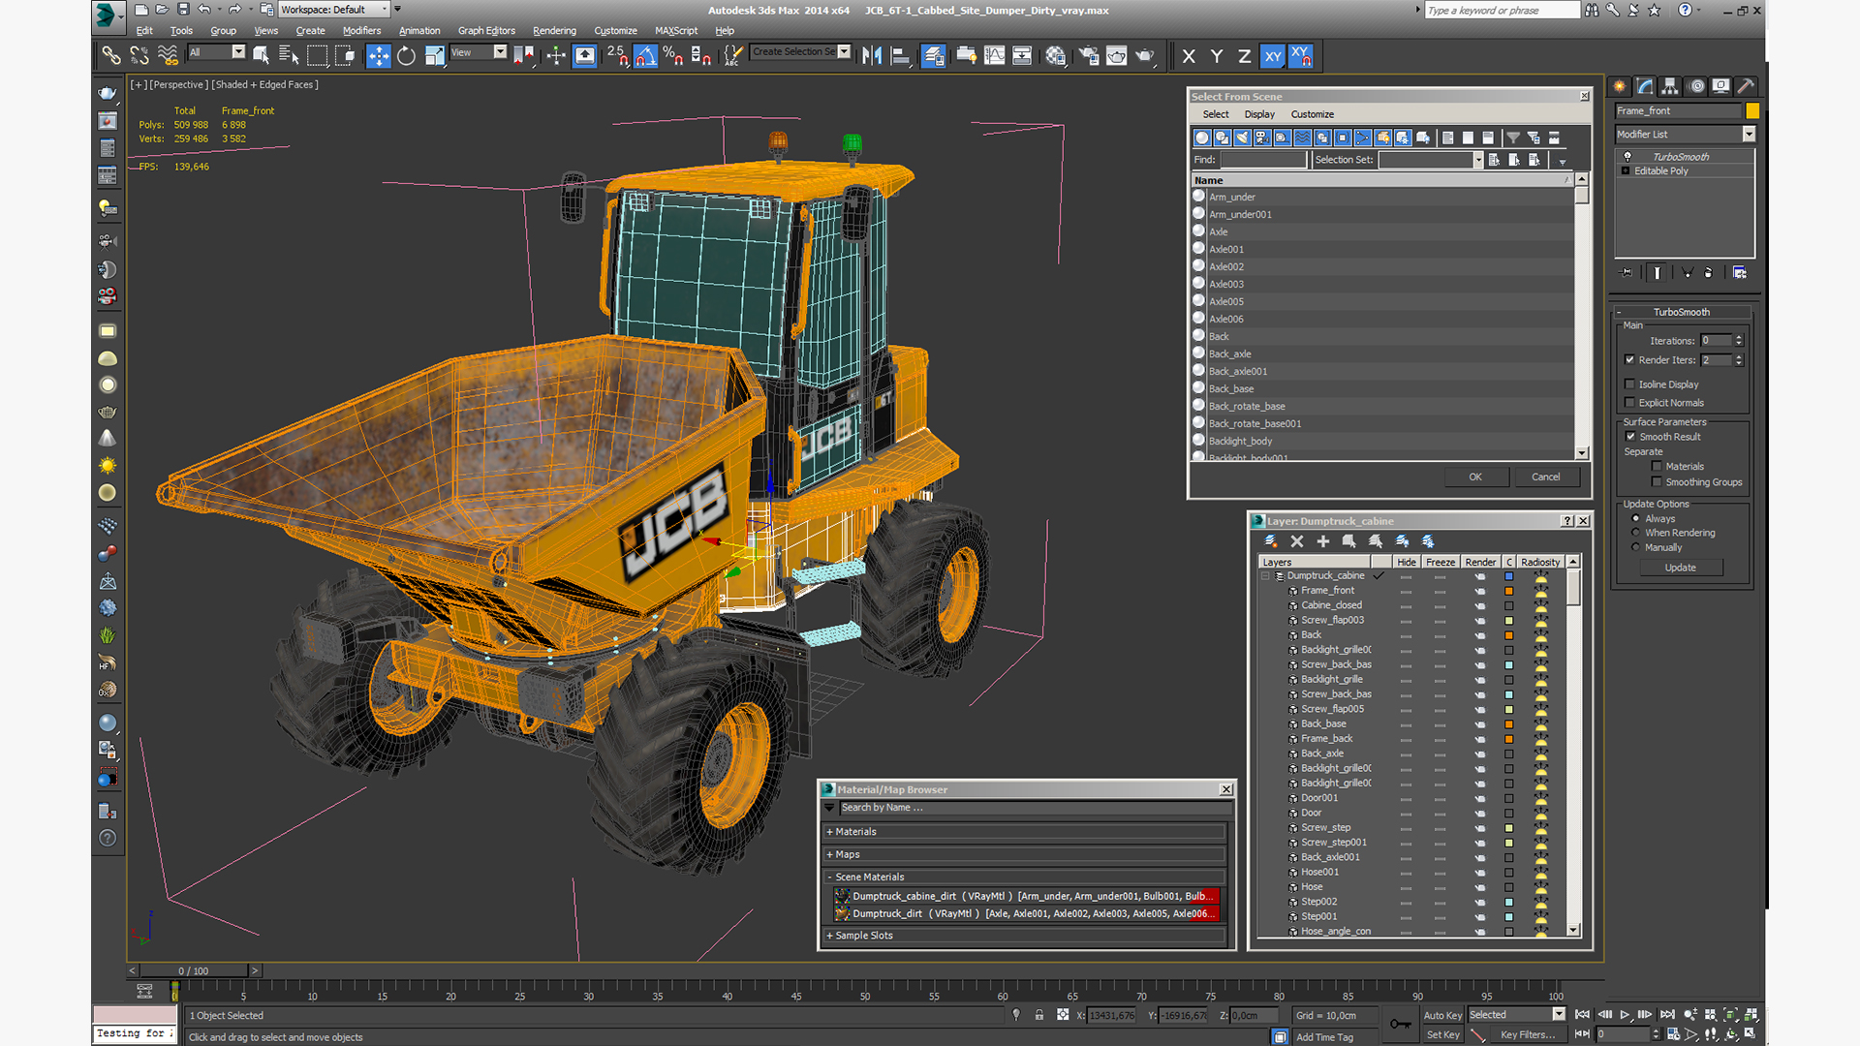
Task: Click the Find field in Select From Scene
Action: [x=1263, y=160]
